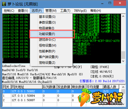Select 宠物设置(Z) menu entry
The height and width of the screenshot is (109, 128).
point(51,63)
